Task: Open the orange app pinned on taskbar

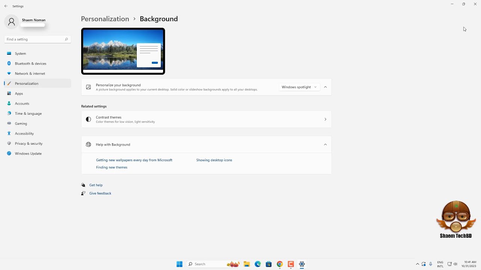Action: [x=290, y=264]
